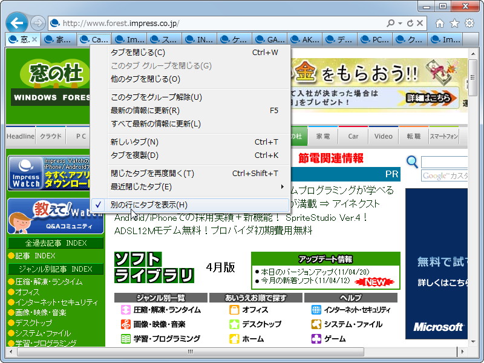Viewport: 484px width, 363px height.
Task: Open the 転職 nav tab
Action: 414,136
